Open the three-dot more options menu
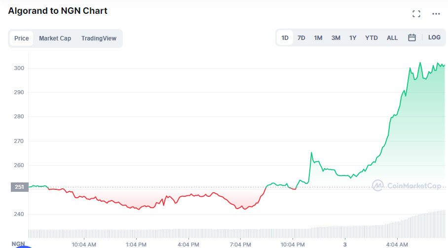Image resolution: width=448 pixels, height=248 pixels. tap(436, 14)
